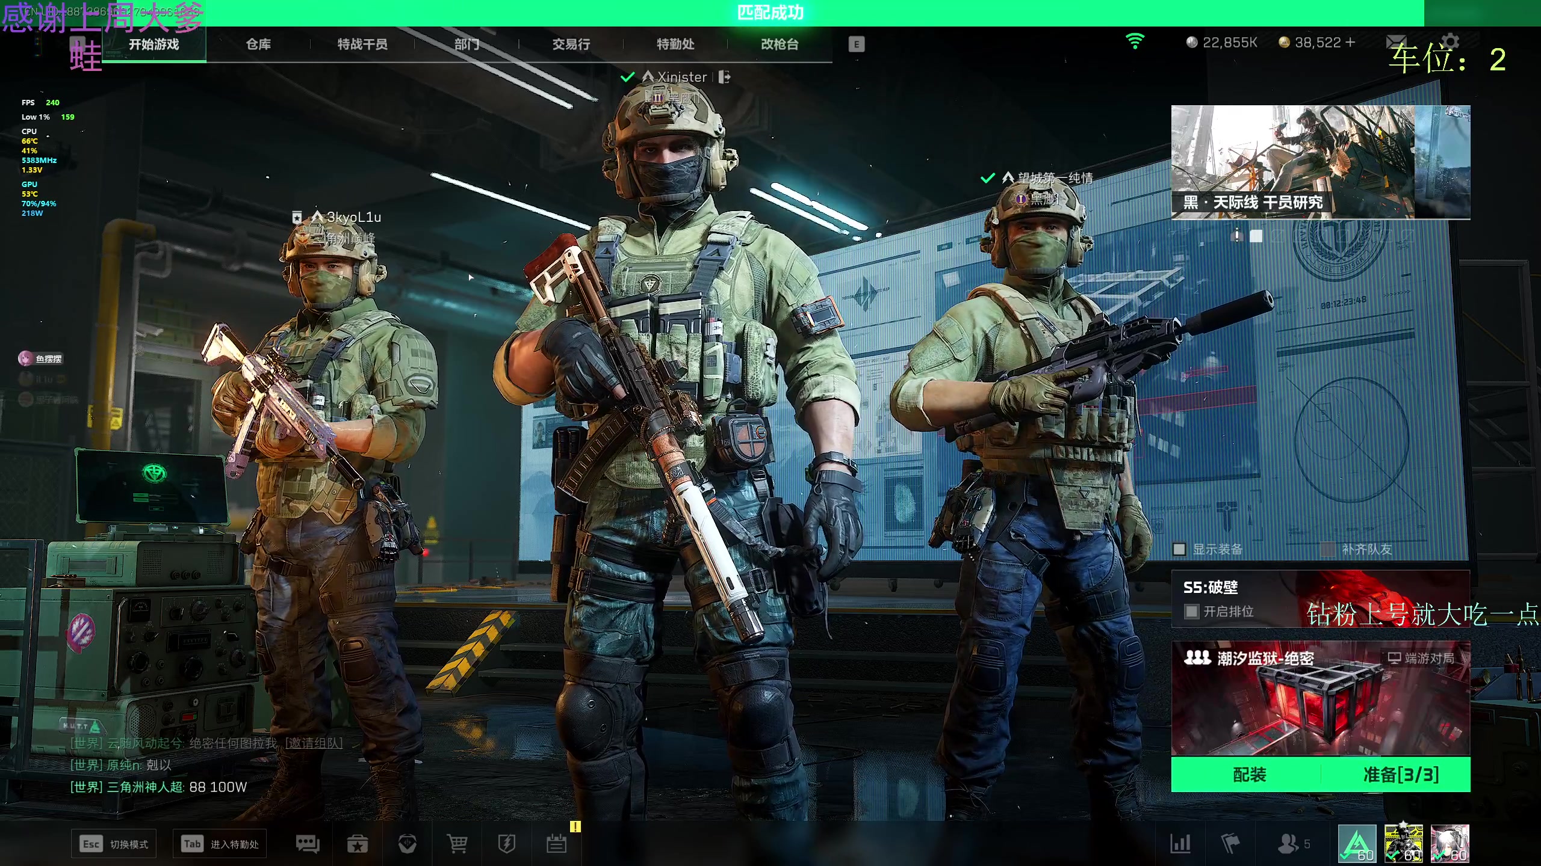The height and width of the screenshot is (866, 1541).
Task: Open the 交易行 tab
Action: [571, 44]
